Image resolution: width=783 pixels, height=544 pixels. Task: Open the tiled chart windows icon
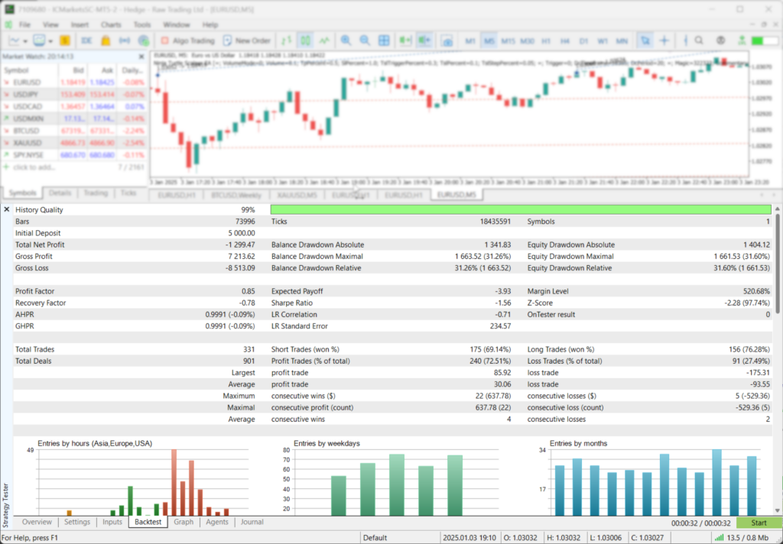click(385, 40)
